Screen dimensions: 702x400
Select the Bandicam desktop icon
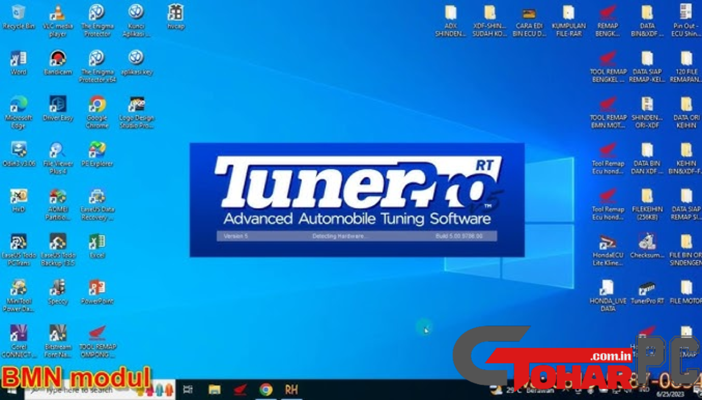coord(58,62)
